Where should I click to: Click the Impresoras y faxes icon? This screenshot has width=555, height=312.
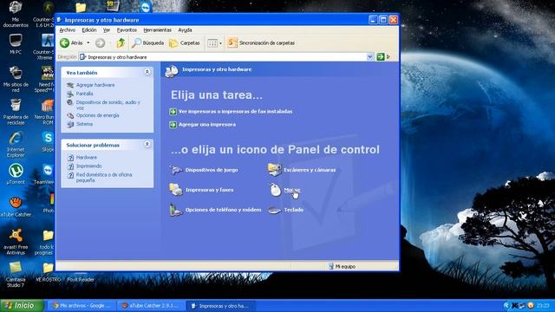(x=175, y=190)
